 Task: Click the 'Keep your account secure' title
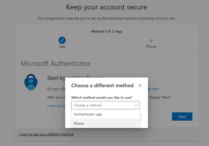(107, 7)
